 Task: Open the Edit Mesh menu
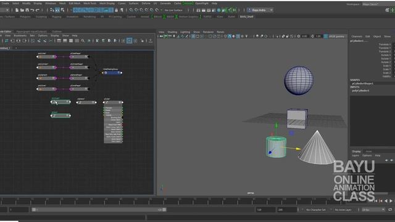75,3
